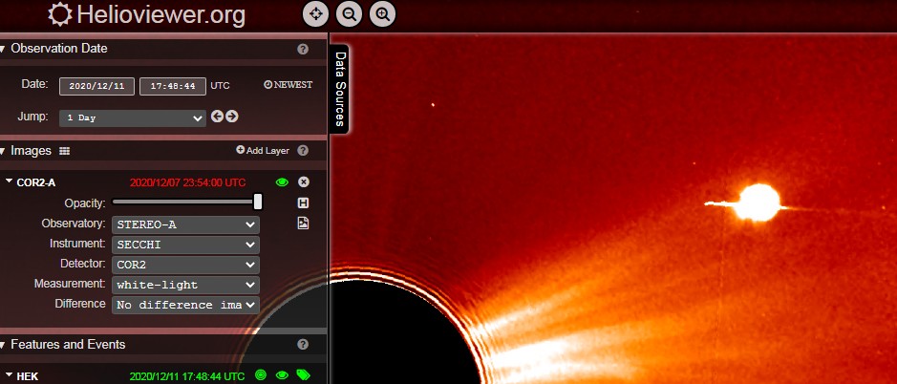Viewport: 897px width, 384px height.
Task: Click the NEWEST button
Action: [288, 85]
